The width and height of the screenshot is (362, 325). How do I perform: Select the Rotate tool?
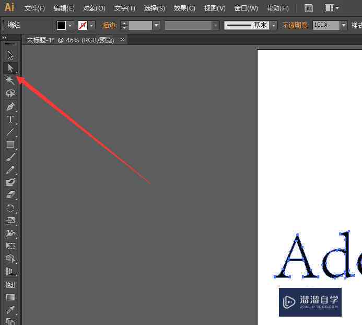pyautogui.click(x=10, y=208)
